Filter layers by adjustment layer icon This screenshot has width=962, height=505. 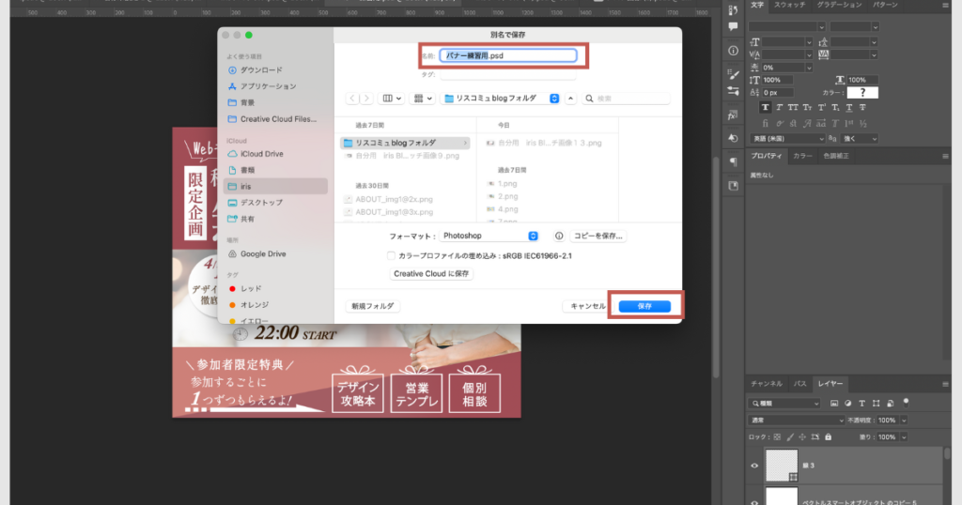click(848, 404)
